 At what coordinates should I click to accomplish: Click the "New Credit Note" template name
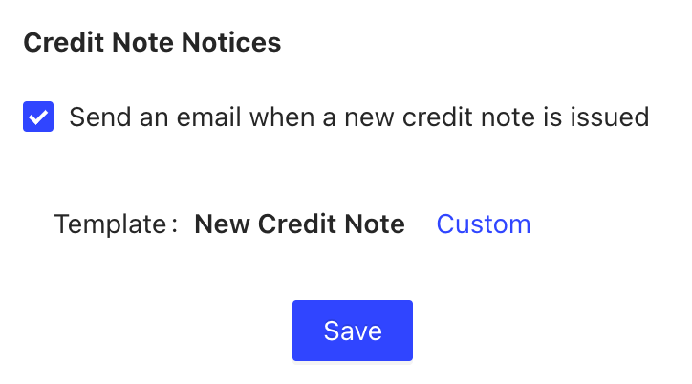pos(299,224)
